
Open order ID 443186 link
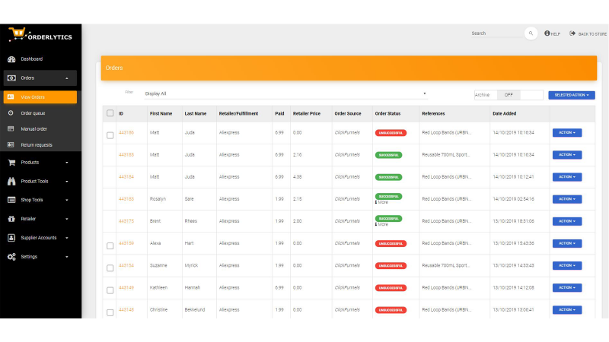[x=126, y=132]
